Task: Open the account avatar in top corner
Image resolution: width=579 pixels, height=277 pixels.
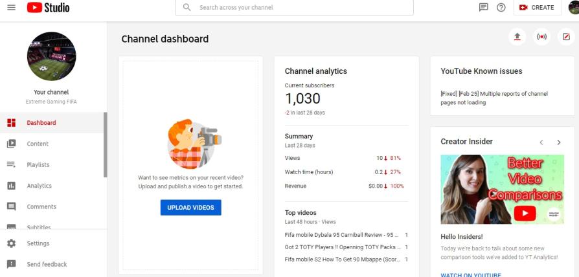Action: tap(574, 7)
